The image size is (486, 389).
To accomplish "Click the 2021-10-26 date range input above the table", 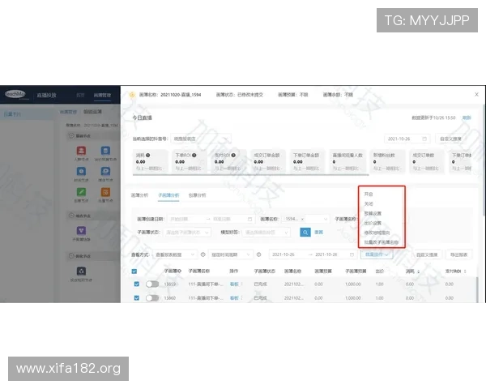I will [313, 254].
